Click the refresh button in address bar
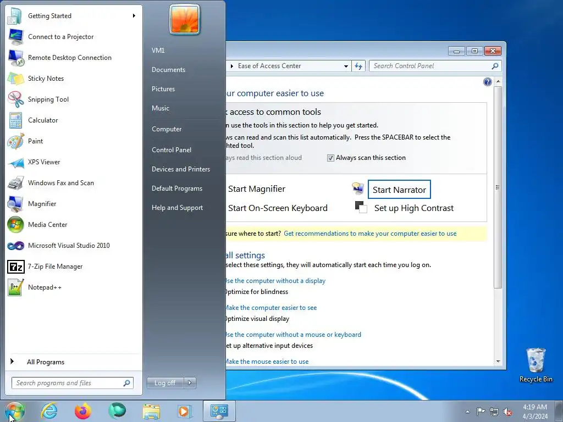 (x=358, y=66)
